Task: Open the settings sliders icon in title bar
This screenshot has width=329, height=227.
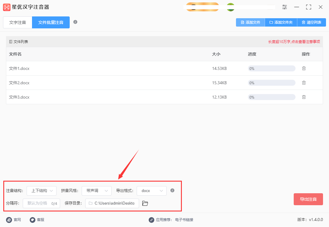Action: point(284,7)
